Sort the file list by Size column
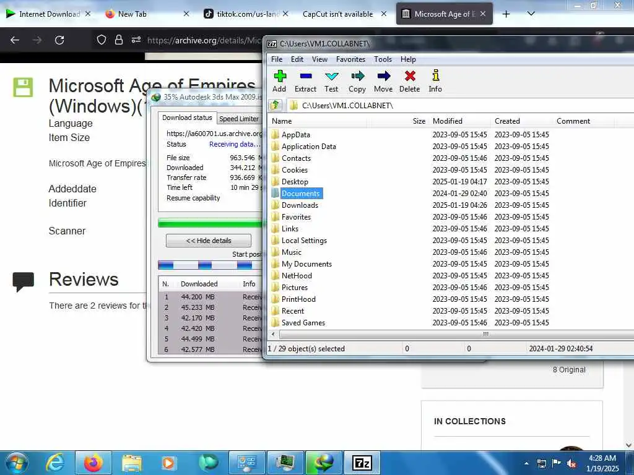This screenshot has width=634, height=475. tap(398, 121)
